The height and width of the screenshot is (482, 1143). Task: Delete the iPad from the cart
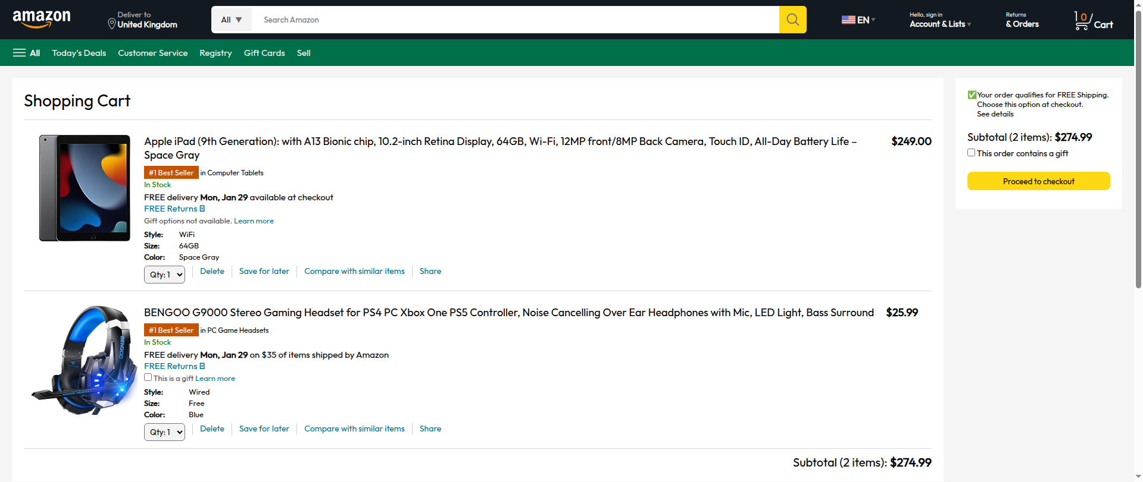[x=212, y=271]
